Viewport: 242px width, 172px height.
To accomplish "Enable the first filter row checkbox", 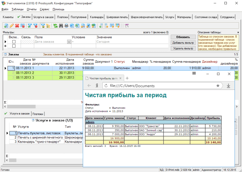I will pos(14,42).
